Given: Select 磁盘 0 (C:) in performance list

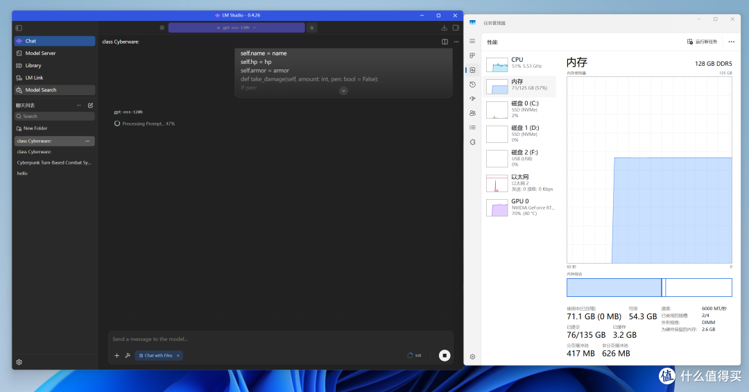Looking at the screenshot, I should coord(519,110).
